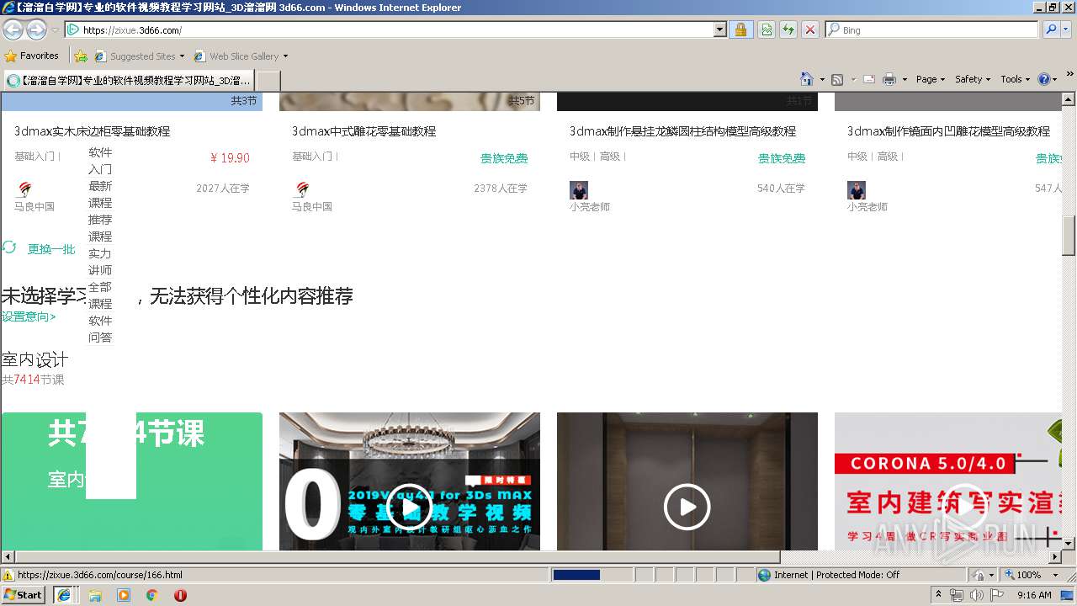Screen dimensions: 1077x606
Task: Print the page with printer icon
Action: (889, 79)
